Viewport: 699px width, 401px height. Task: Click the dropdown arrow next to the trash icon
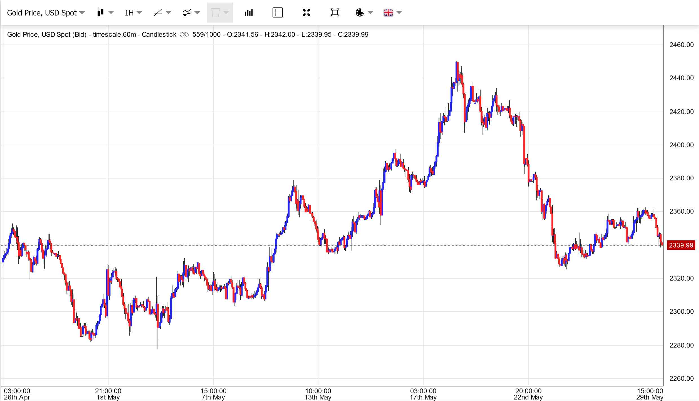[226, 13]
